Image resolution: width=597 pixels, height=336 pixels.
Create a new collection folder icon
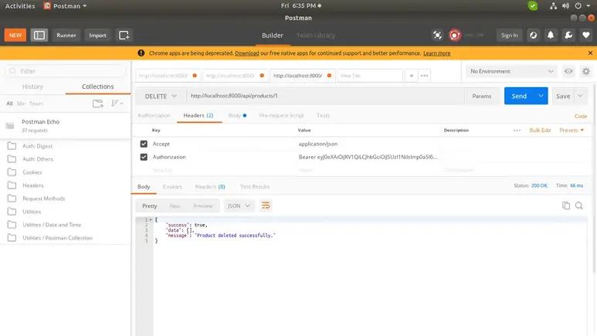point(97,103)
